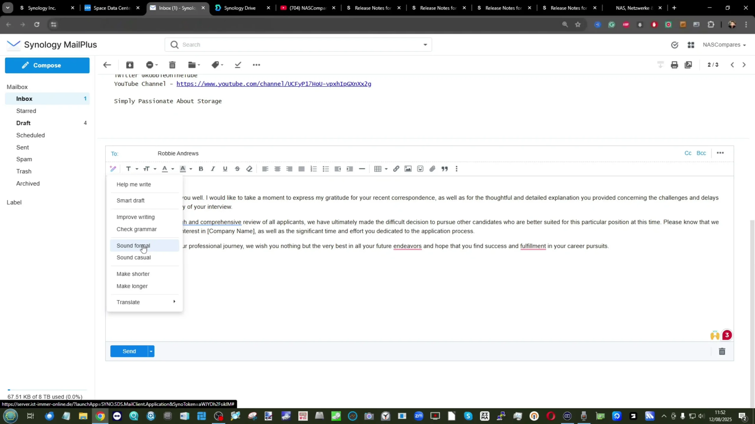This screenshot has width=755, height=424.
Task: Archive this email message
Action: point(130,65)
